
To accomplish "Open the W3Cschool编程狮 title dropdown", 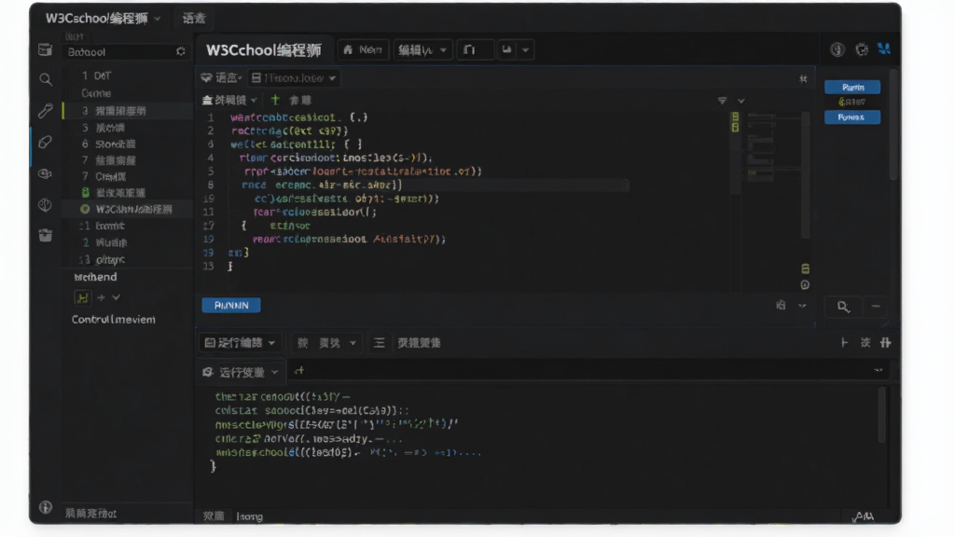I will [x=103, y=19].
